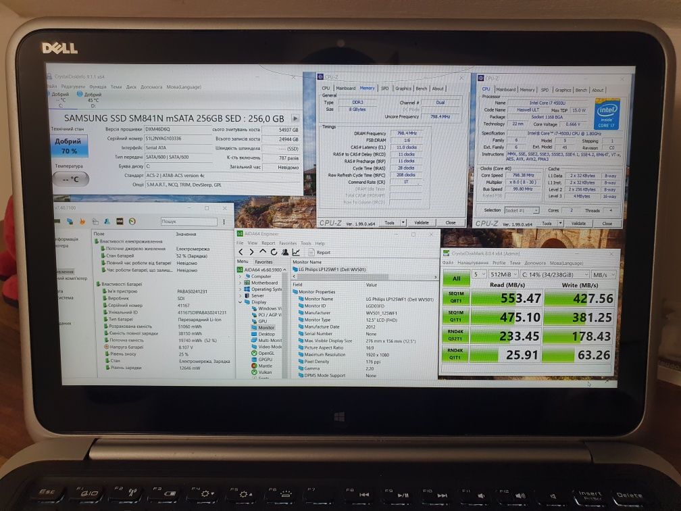Expand the Motherboard node in AIDA64
This screenshot has width=681, height=511.
pos(241,283)
